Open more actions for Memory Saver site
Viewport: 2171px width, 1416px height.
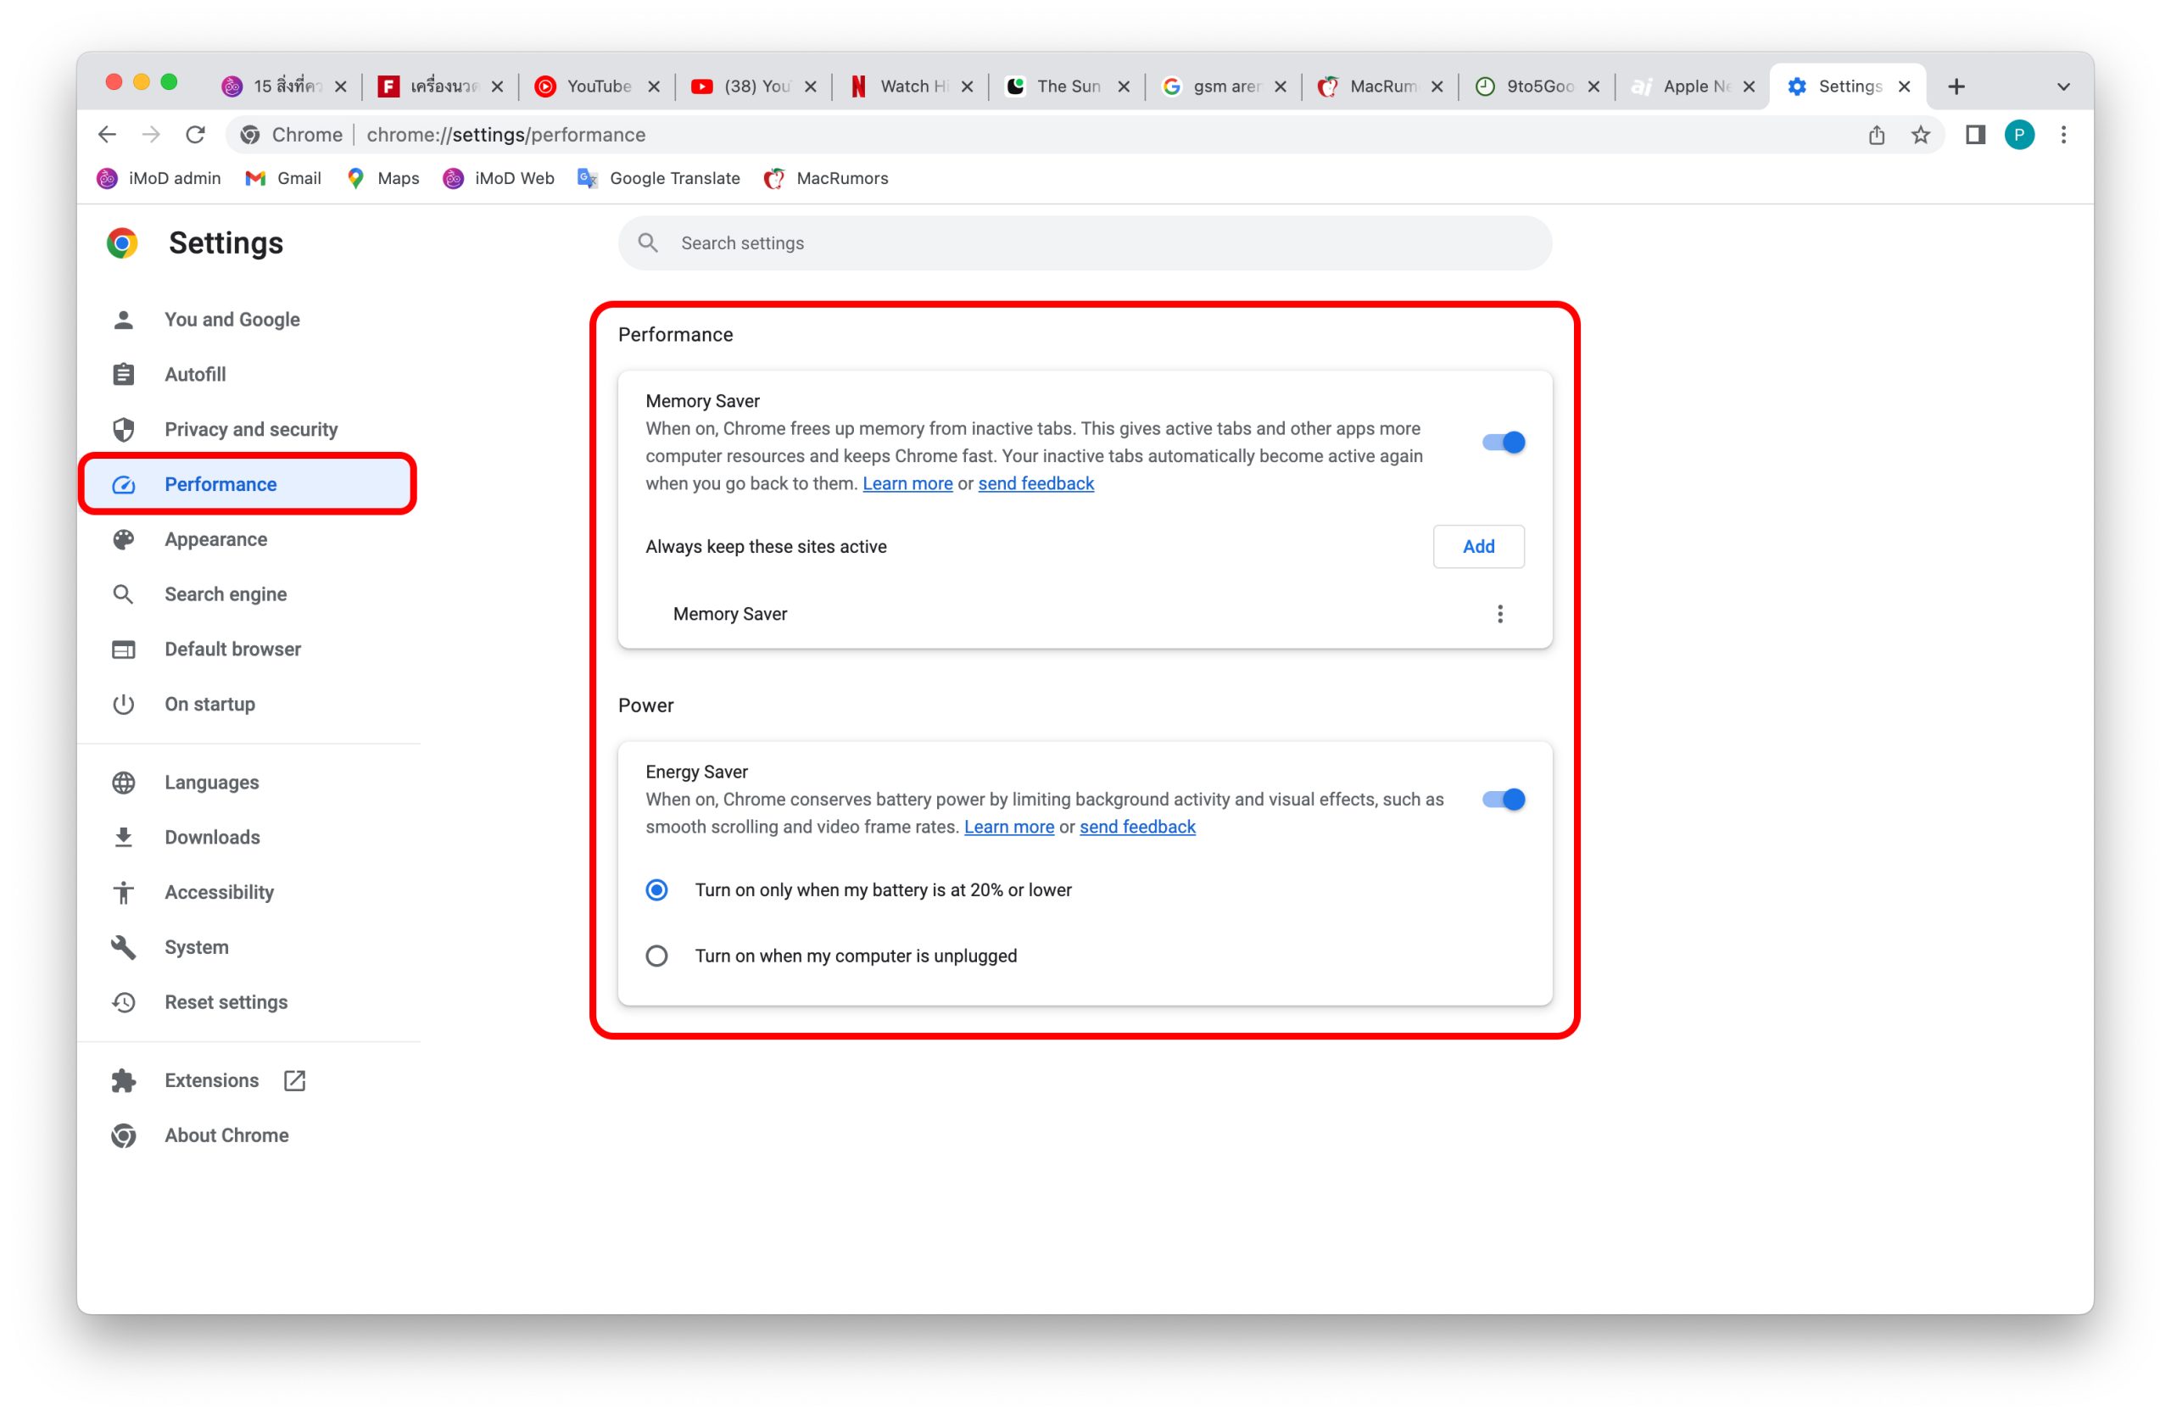pyautogui.click(x=1499, y=614)
